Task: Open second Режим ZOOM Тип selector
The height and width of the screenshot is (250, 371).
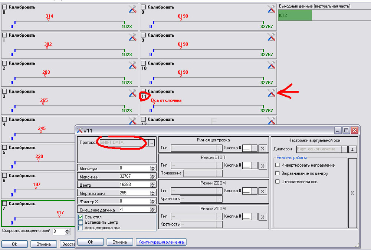Action: coord(219,216)
